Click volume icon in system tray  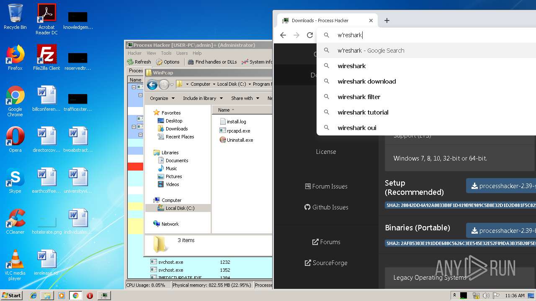click(x=487, y=296)
